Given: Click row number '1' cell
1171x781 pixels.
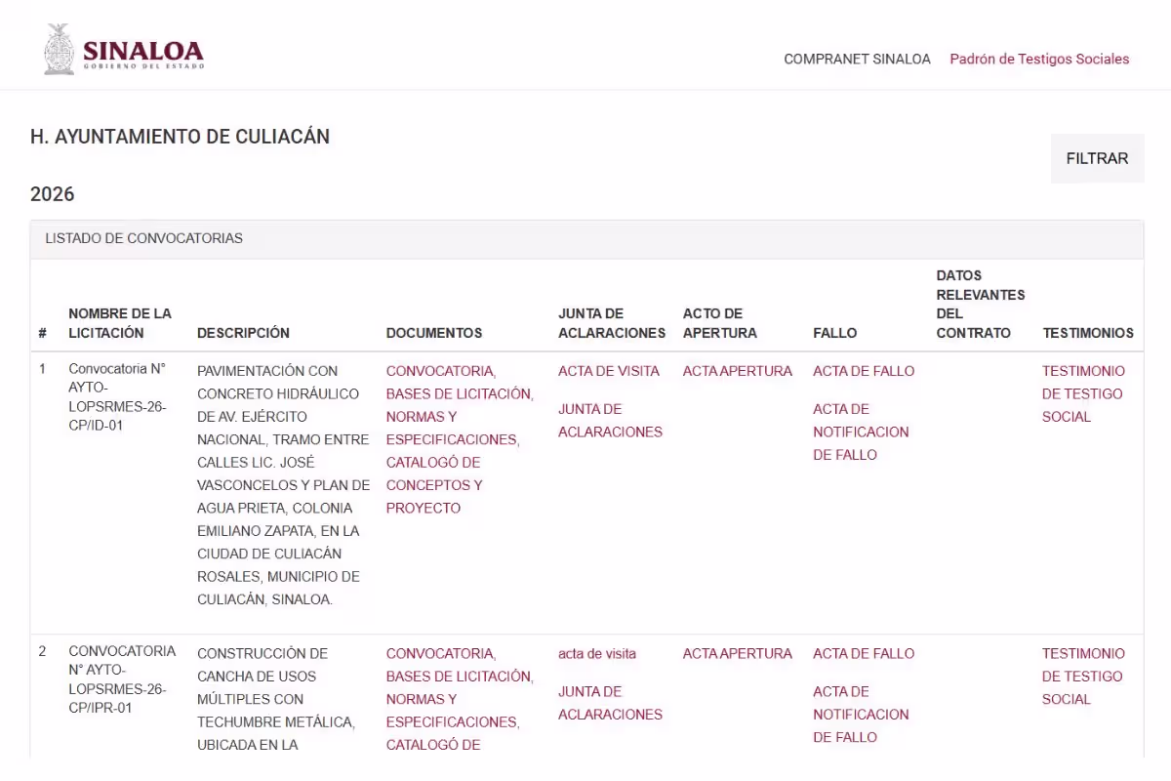Looking at the screenshot, I should pyautogui.click(x=42, y=370).
